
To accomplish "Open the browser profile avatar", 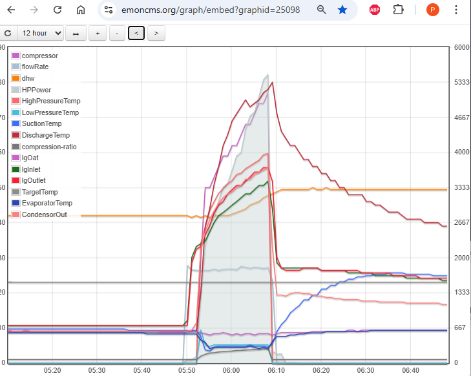I will coord(432,10).
